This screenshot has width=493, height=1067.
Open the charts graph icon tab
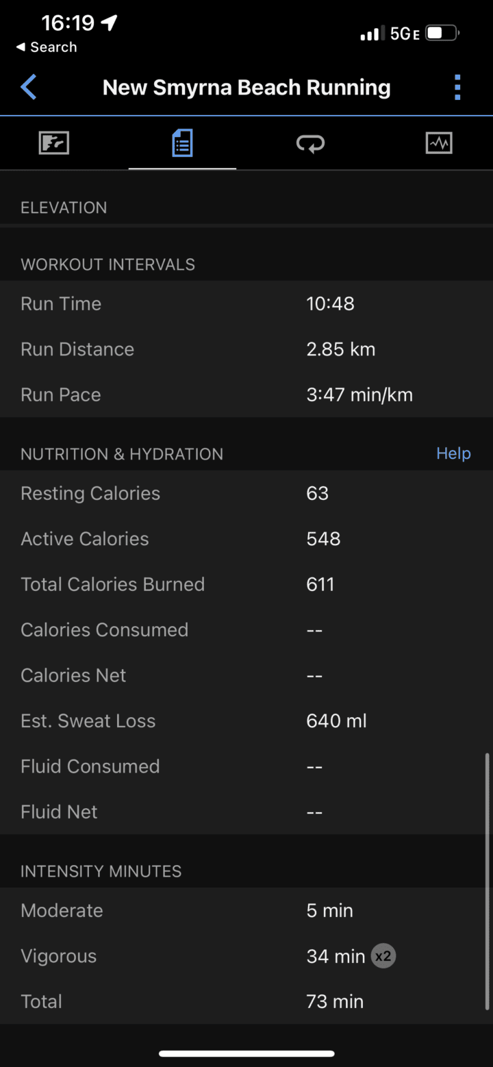[439, 143]
